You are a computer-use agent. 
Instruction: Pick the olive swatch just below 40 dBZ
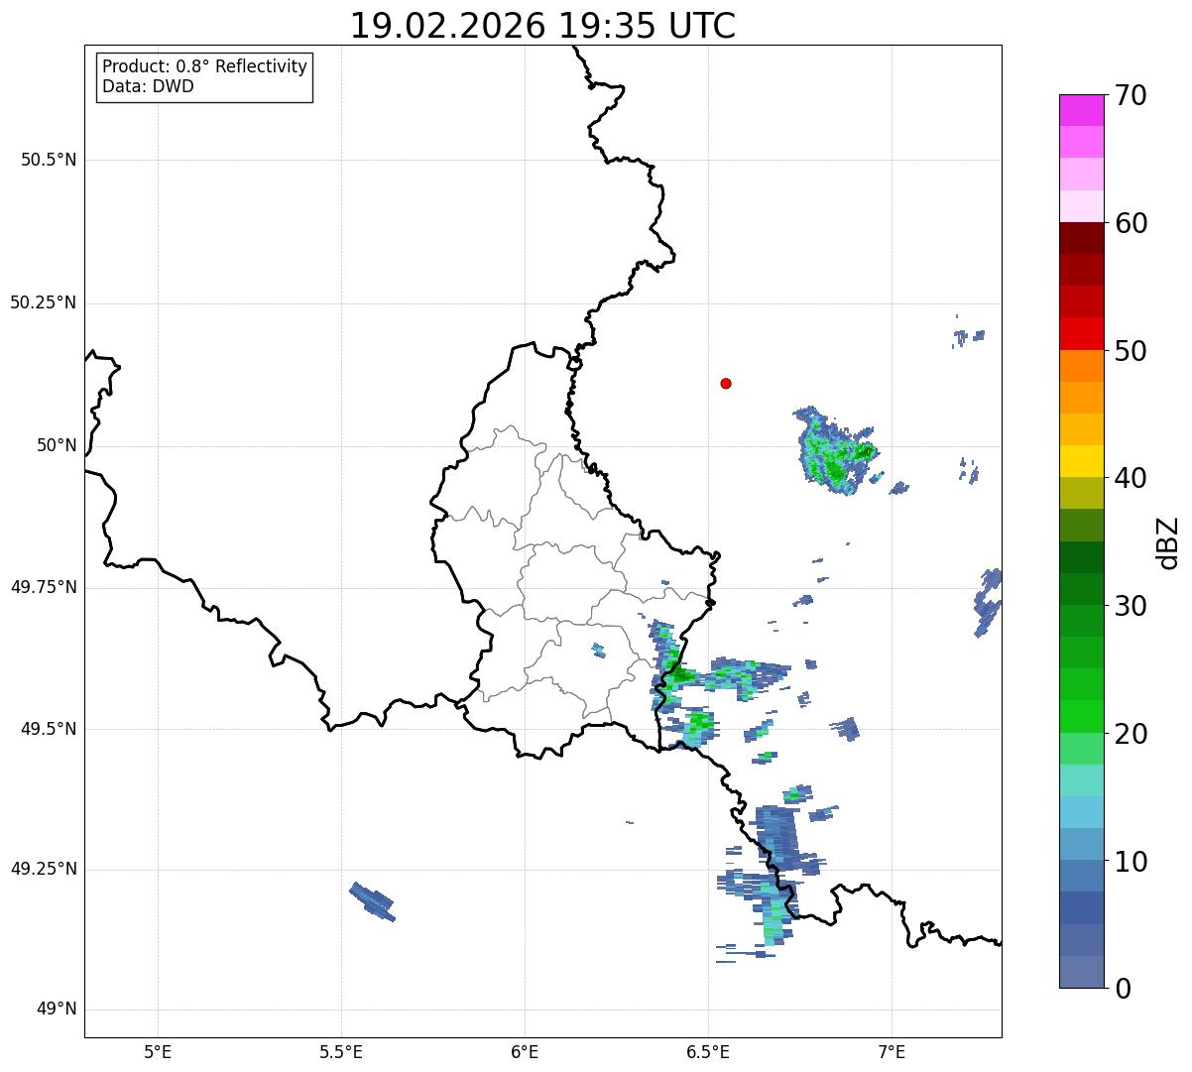1081,493
